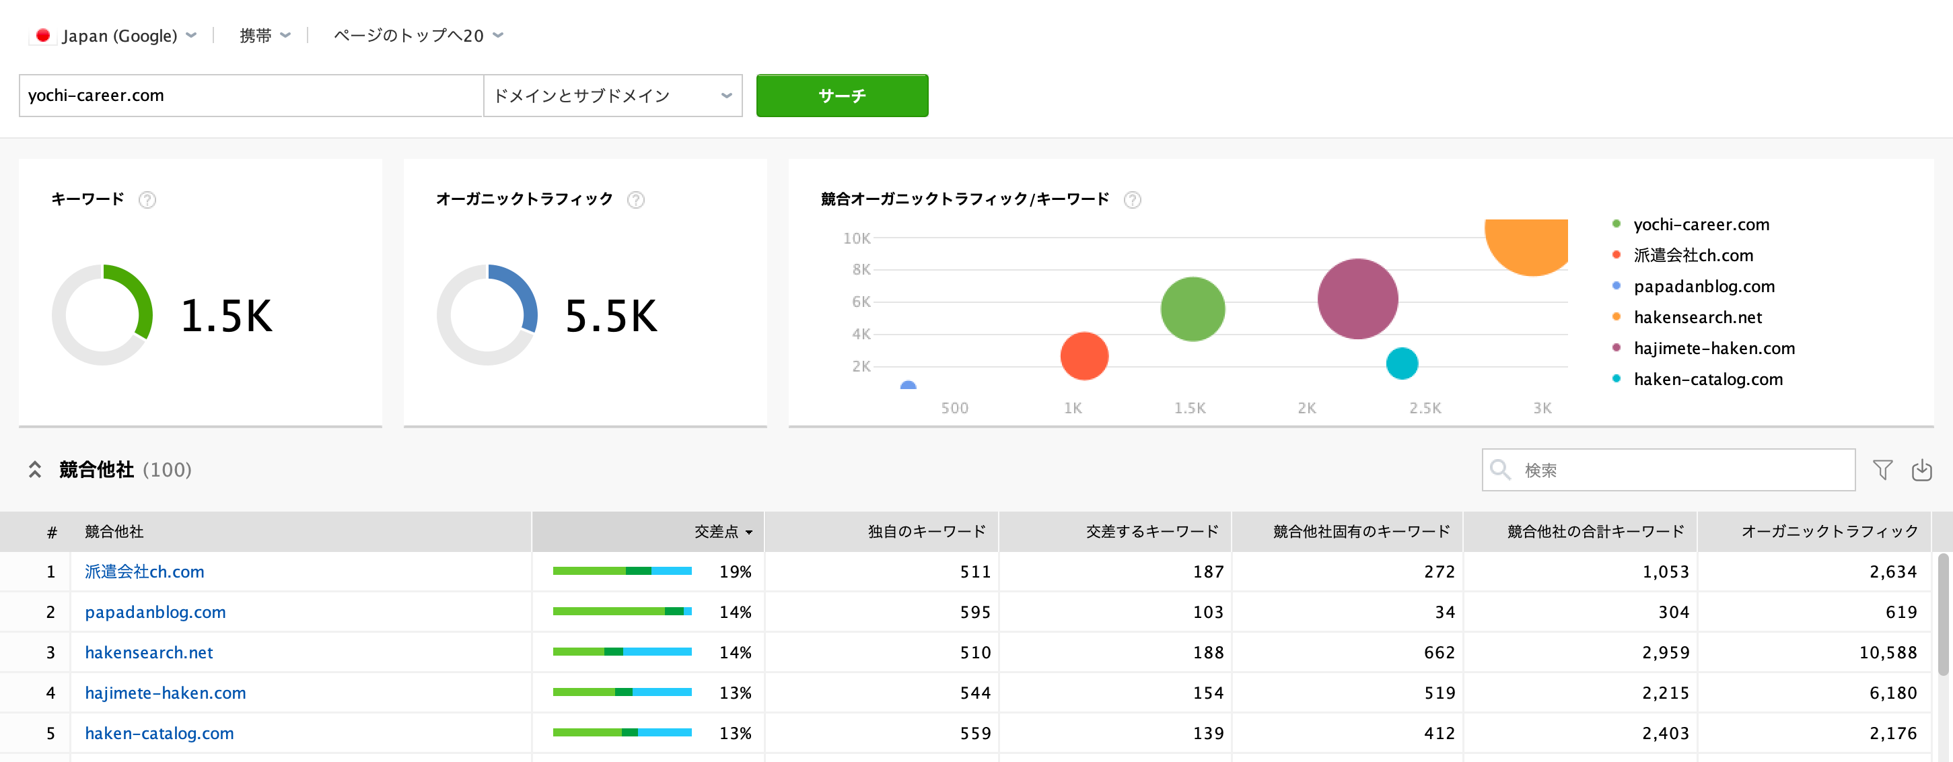Open the haken-catalog.com link in table

(x=159, y=733)
